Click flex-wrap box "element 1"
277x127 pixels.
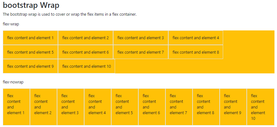click(30, 38)
